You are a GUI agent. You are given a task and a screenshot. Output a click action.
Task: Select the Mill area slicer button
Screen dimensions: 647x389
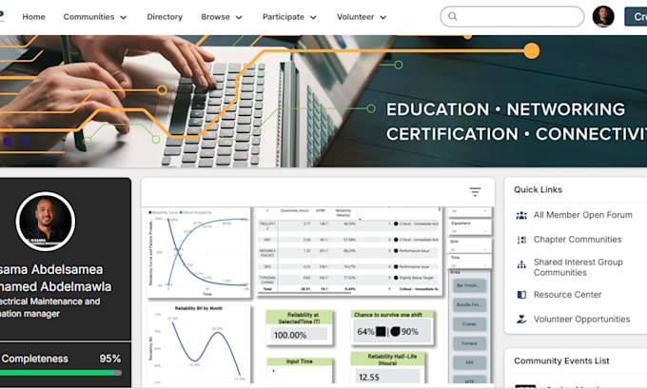[470, 362]
